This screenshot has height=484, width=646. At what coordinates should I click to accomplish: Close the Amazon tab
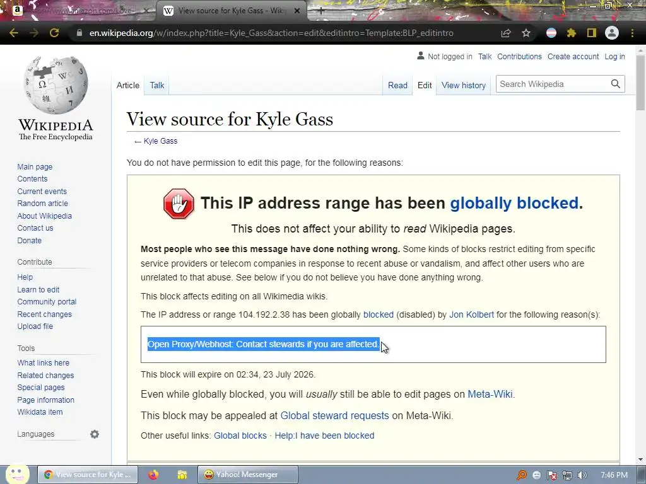pos(146,11)
